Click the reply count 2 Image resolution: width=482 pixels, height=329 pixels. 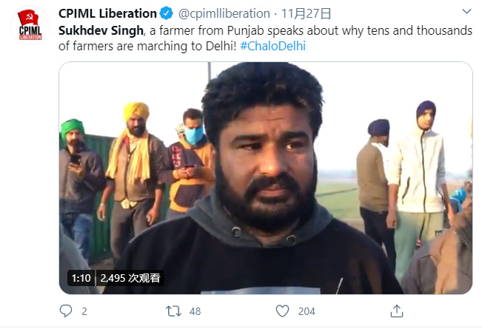coord(84,311)
